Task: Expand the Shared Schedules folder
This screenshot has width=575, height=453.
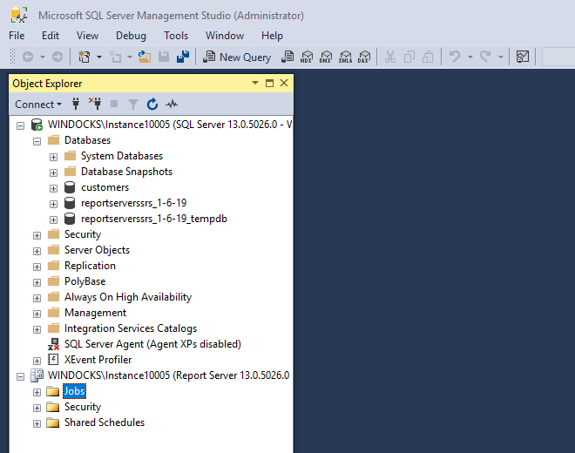Action: click(37, 423)
